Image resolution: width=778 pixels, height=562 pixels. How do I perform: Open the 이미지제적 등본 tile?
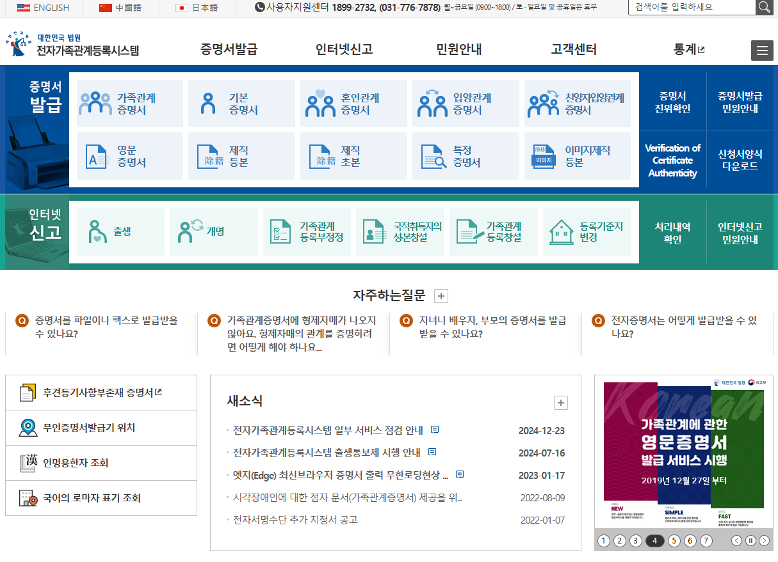pyautogui.click(x=578, y=156)
